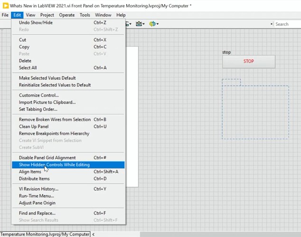Close the open Edit menu
301x237 pixels.
pos(17,15)
